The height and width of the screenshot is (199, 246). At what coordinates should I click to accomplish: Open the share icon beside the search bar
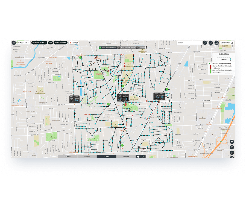point(204,43)
